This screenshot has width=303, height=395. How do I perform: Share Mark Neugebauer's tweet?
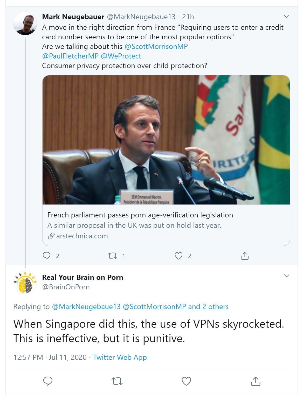click(244, 256)
